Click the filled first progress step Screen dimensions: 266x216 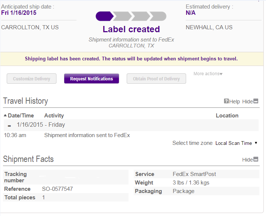[104, 16]
